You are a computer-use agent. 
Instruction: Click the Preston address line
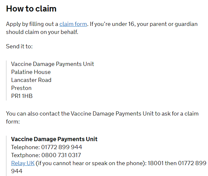pyautogui.click(x=21, y=88)
